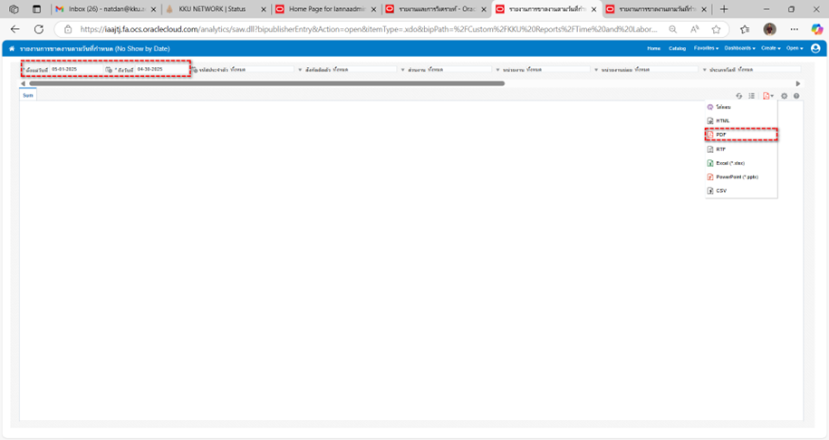Click the start date calendar picker icon
Viewport: 829px width, 440px height.
point(109,69)
